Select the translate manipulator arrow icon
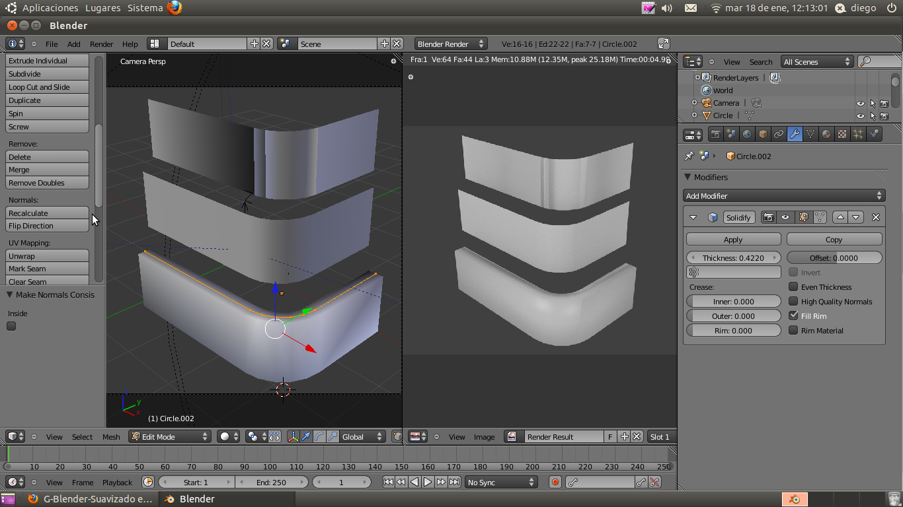Screen dimensions: 903x507 (x=306, y=436)
